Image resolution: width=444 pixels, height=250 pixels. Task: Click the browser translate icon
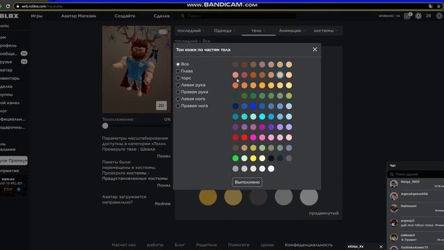coord(430,6)
